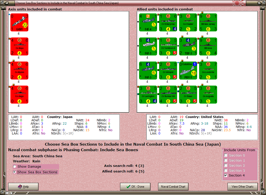The image size is (266, 195).
Task: Click the Allied search roll text
Action: (x=123, y=171)
